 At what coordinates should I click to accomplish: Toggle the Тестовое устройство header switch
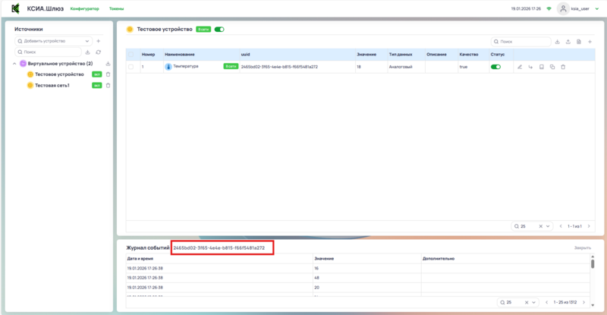(219, 29)
